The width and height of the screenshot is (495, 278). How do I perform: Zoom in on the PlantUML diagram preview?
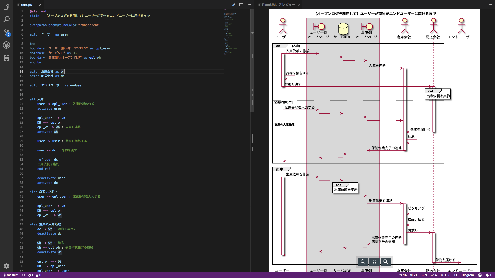[386, 262]
